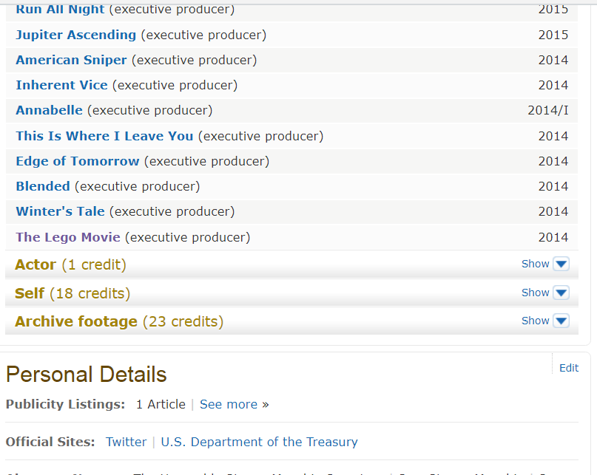Click Show text for Actor credits
The width and height of the screenshot is (597, 475).
[x=535, y=264]
